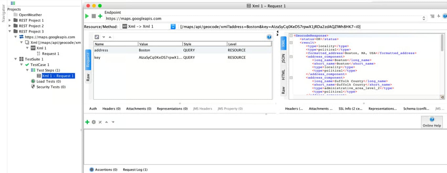Click the response XML vertical scrollbar
Screen dimensions: 447x173
tap(442, 43)
